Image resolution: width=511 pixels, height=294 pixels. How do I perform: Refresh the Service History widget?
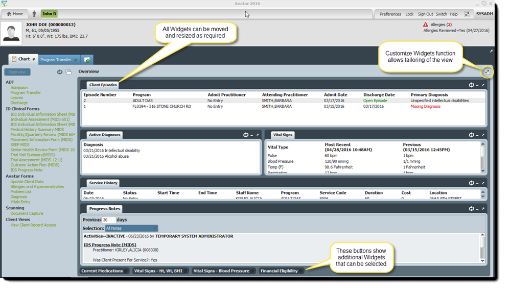coord(471,183)
